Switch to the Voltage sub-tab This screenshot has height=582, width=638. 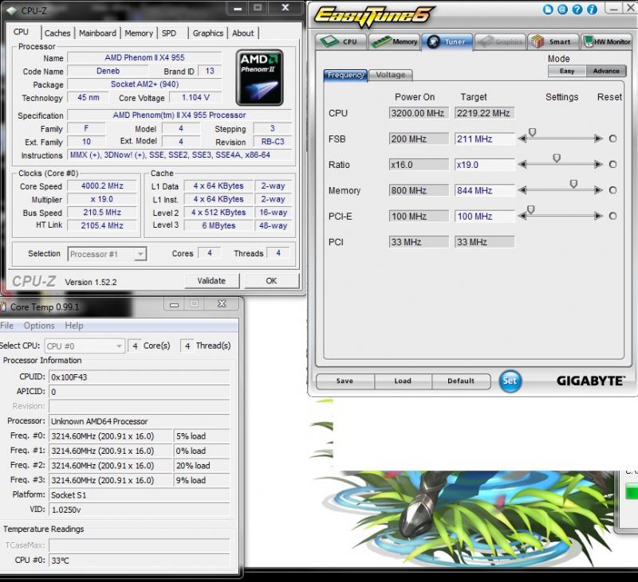pos(391,75)
